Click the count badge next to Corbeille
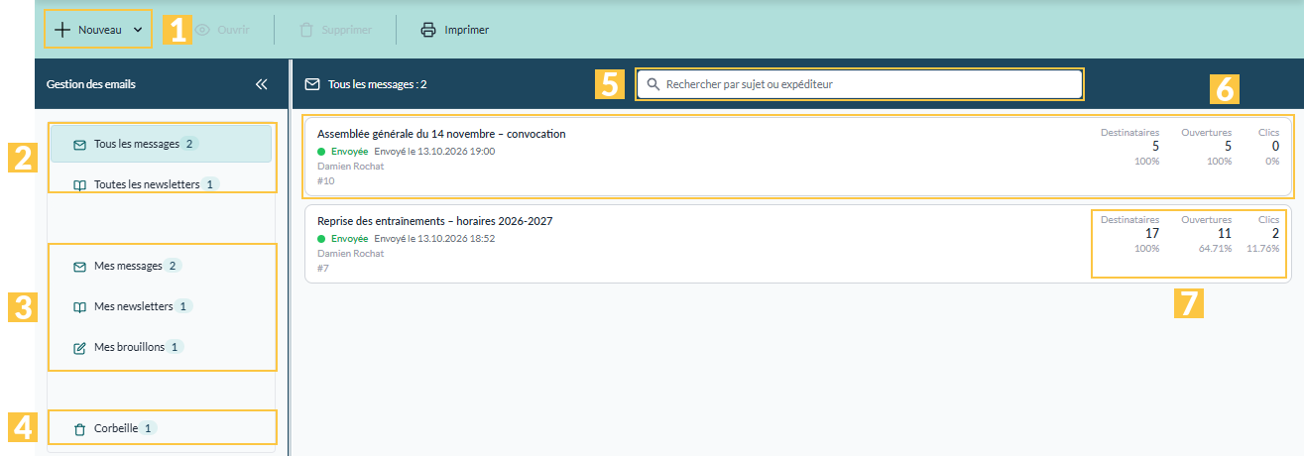 click(x=148, y=428)
